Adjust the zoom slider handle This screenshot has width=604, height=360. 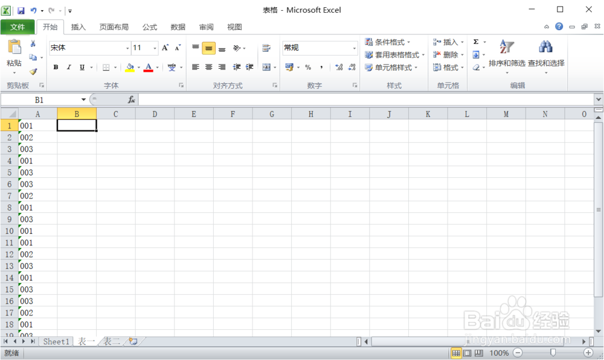coord(553,353)
